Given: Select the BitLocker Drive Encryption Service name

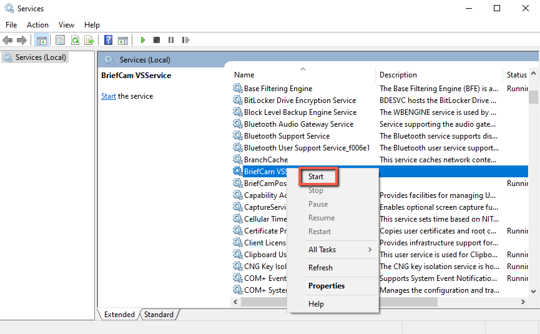Looking at the screenshot, I should point(300,100).
